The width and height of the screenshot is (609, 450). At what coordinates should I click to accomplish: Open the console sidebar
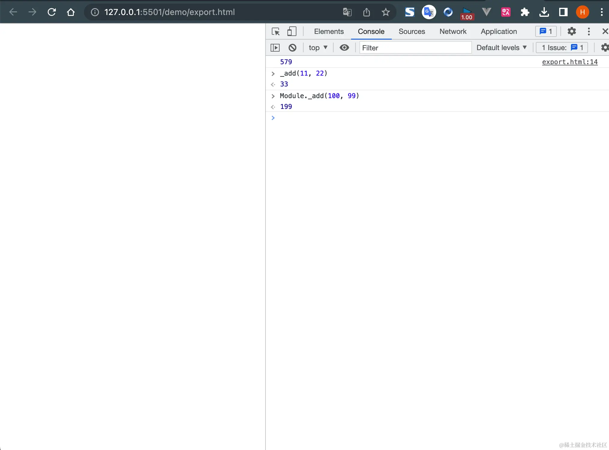275,47
